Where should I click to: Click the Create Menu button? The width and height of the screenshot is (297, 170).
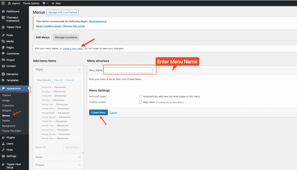98,112
